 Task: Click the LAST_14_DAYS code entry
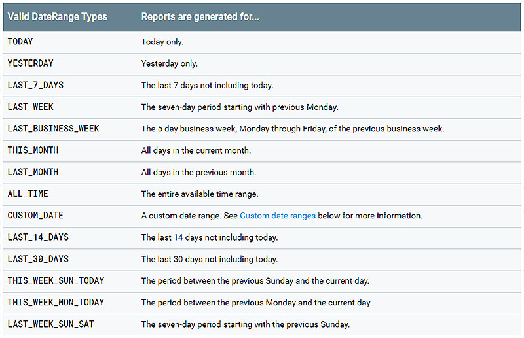(x=38, y=237)
